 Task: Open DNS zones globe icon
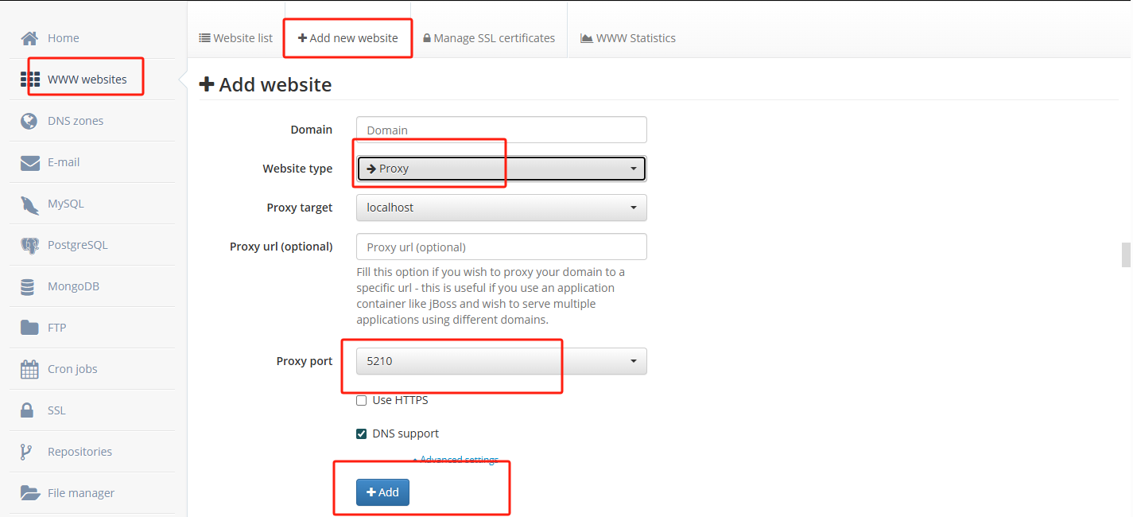pos(29,121)
